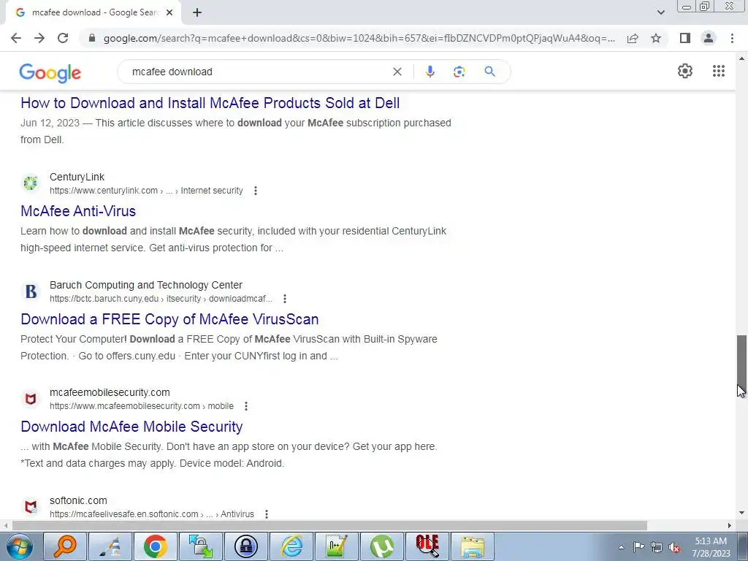Share this page from the address bar

[633, 38]
